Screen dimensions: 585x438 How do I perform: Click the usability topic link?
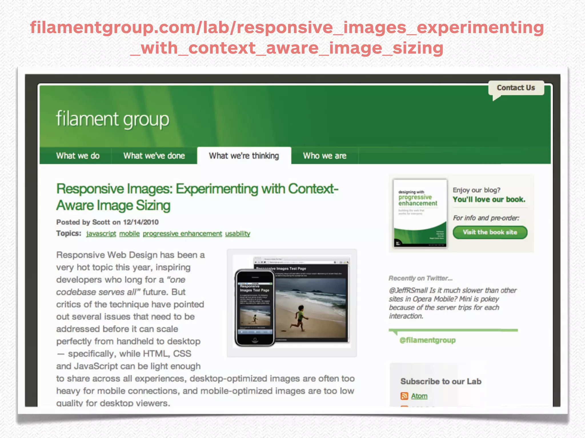click(x=238, y=234)
